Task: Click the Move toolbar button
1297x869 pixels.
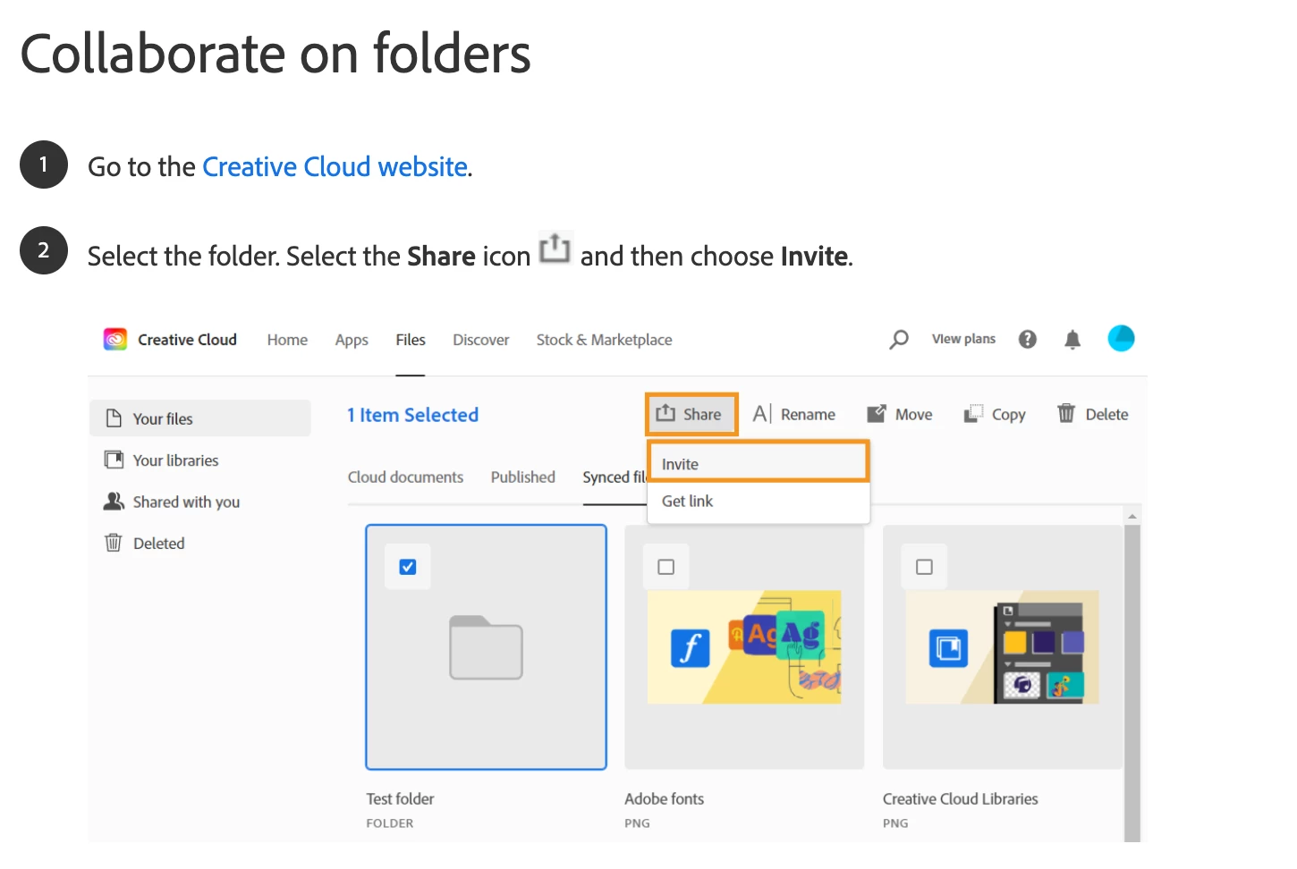Action: coord(900,414)
